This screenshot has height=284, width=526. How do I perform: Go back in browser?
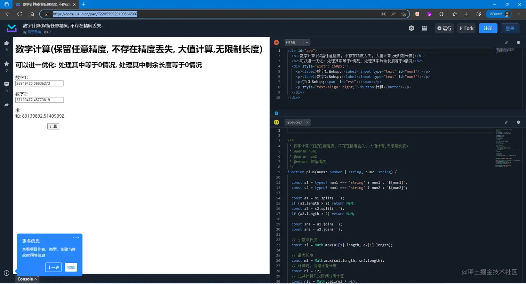click(7, 14)
